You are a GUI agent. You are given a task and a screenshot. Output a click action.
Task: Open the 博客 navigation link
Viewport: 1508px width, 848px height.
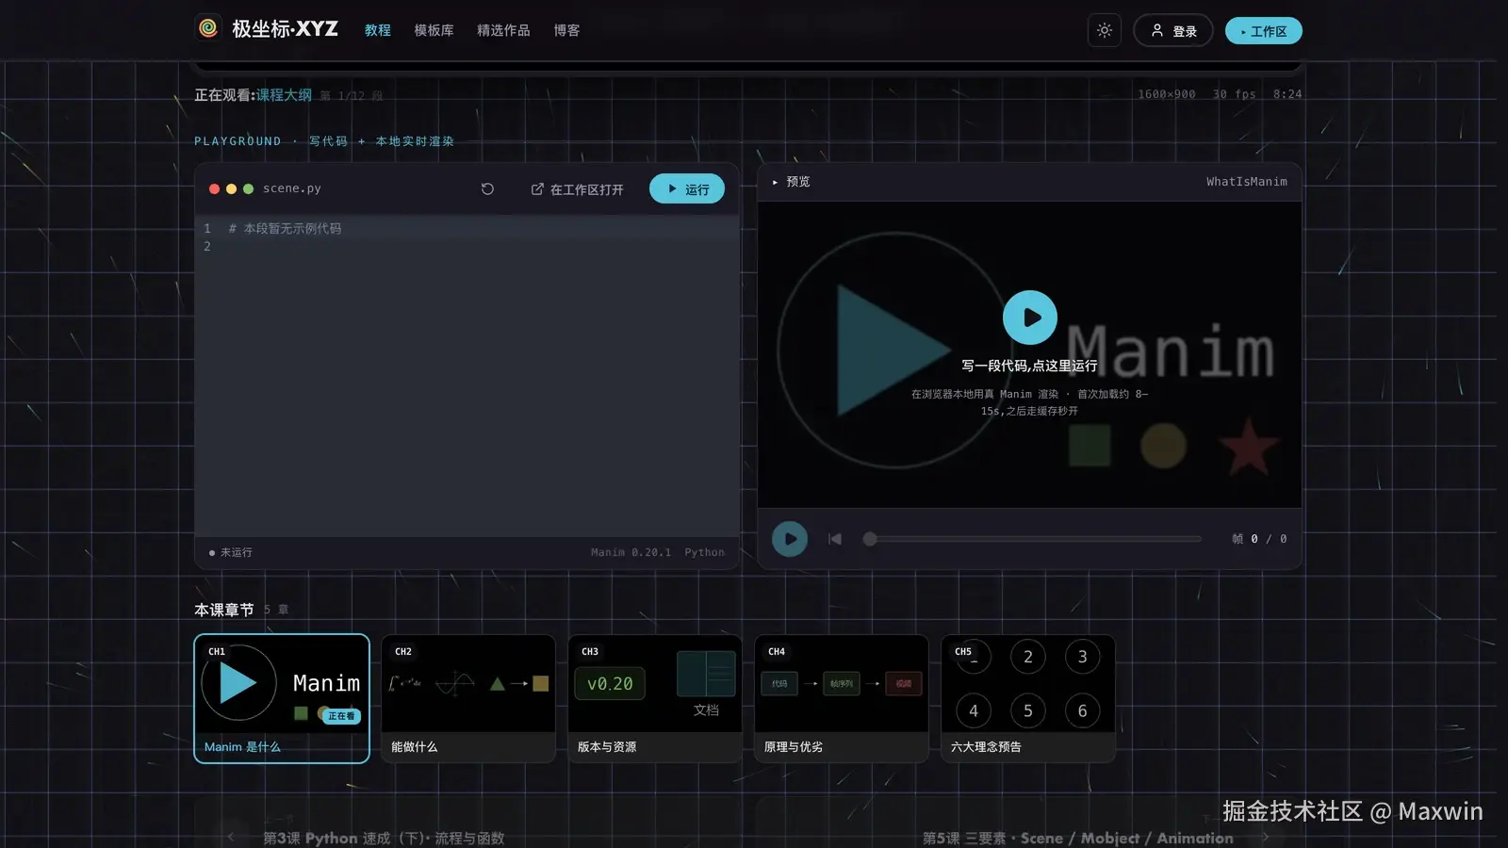tap(566, 30)
